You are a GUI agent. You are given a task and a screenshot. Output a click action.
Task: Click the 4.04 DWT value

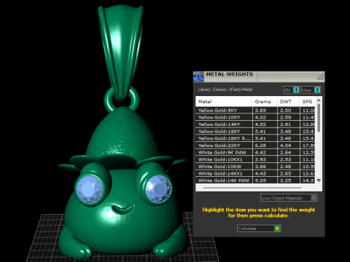(x=285, y=146)
